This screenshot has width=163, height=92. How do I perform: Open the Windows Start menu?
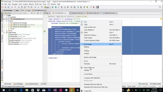pos(4,90)
